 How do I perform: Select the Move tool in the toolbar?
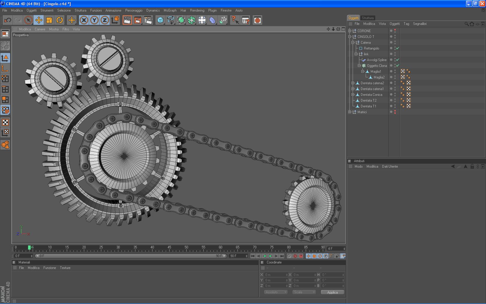pyautogui.click(x=39, y=20)
